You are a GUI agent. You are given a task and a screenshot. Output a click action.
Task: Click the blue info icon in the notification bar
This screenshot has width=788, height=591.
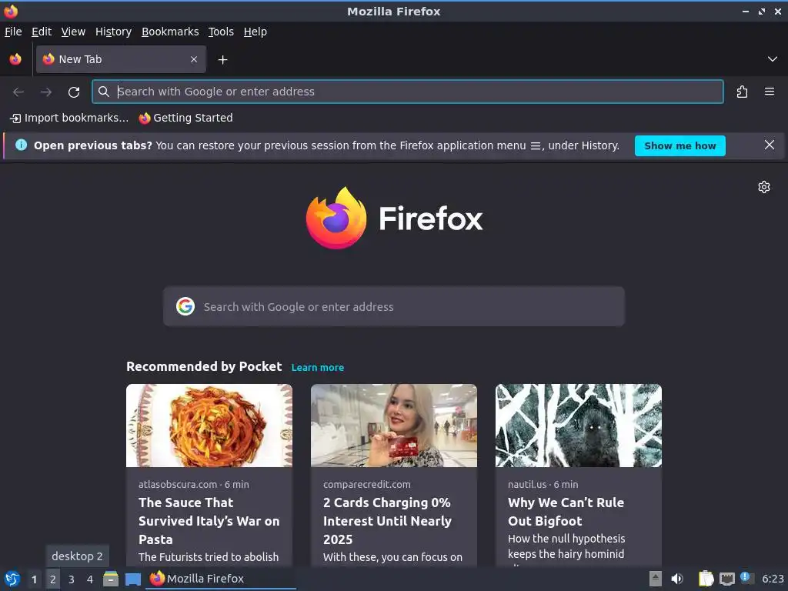(21, 145)
